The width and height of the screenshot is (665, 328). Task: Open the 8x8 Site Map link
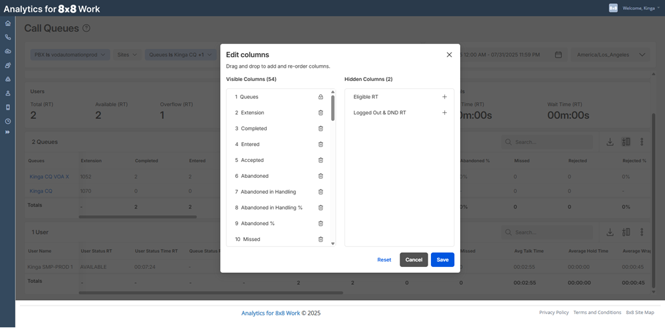tap(640, 312)
